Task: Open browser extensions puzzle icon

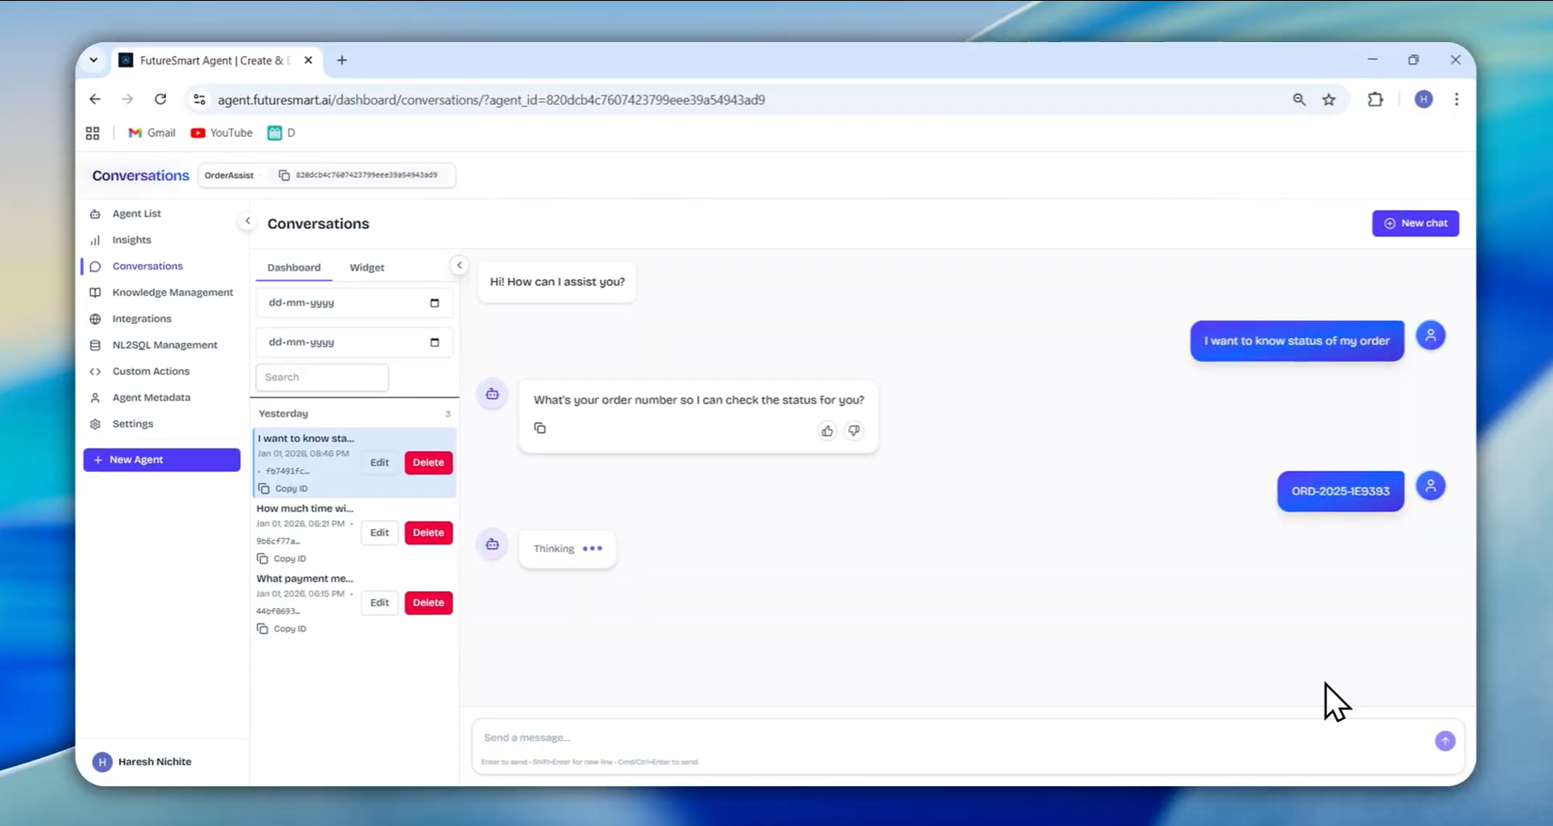Action: [1375, 100]
